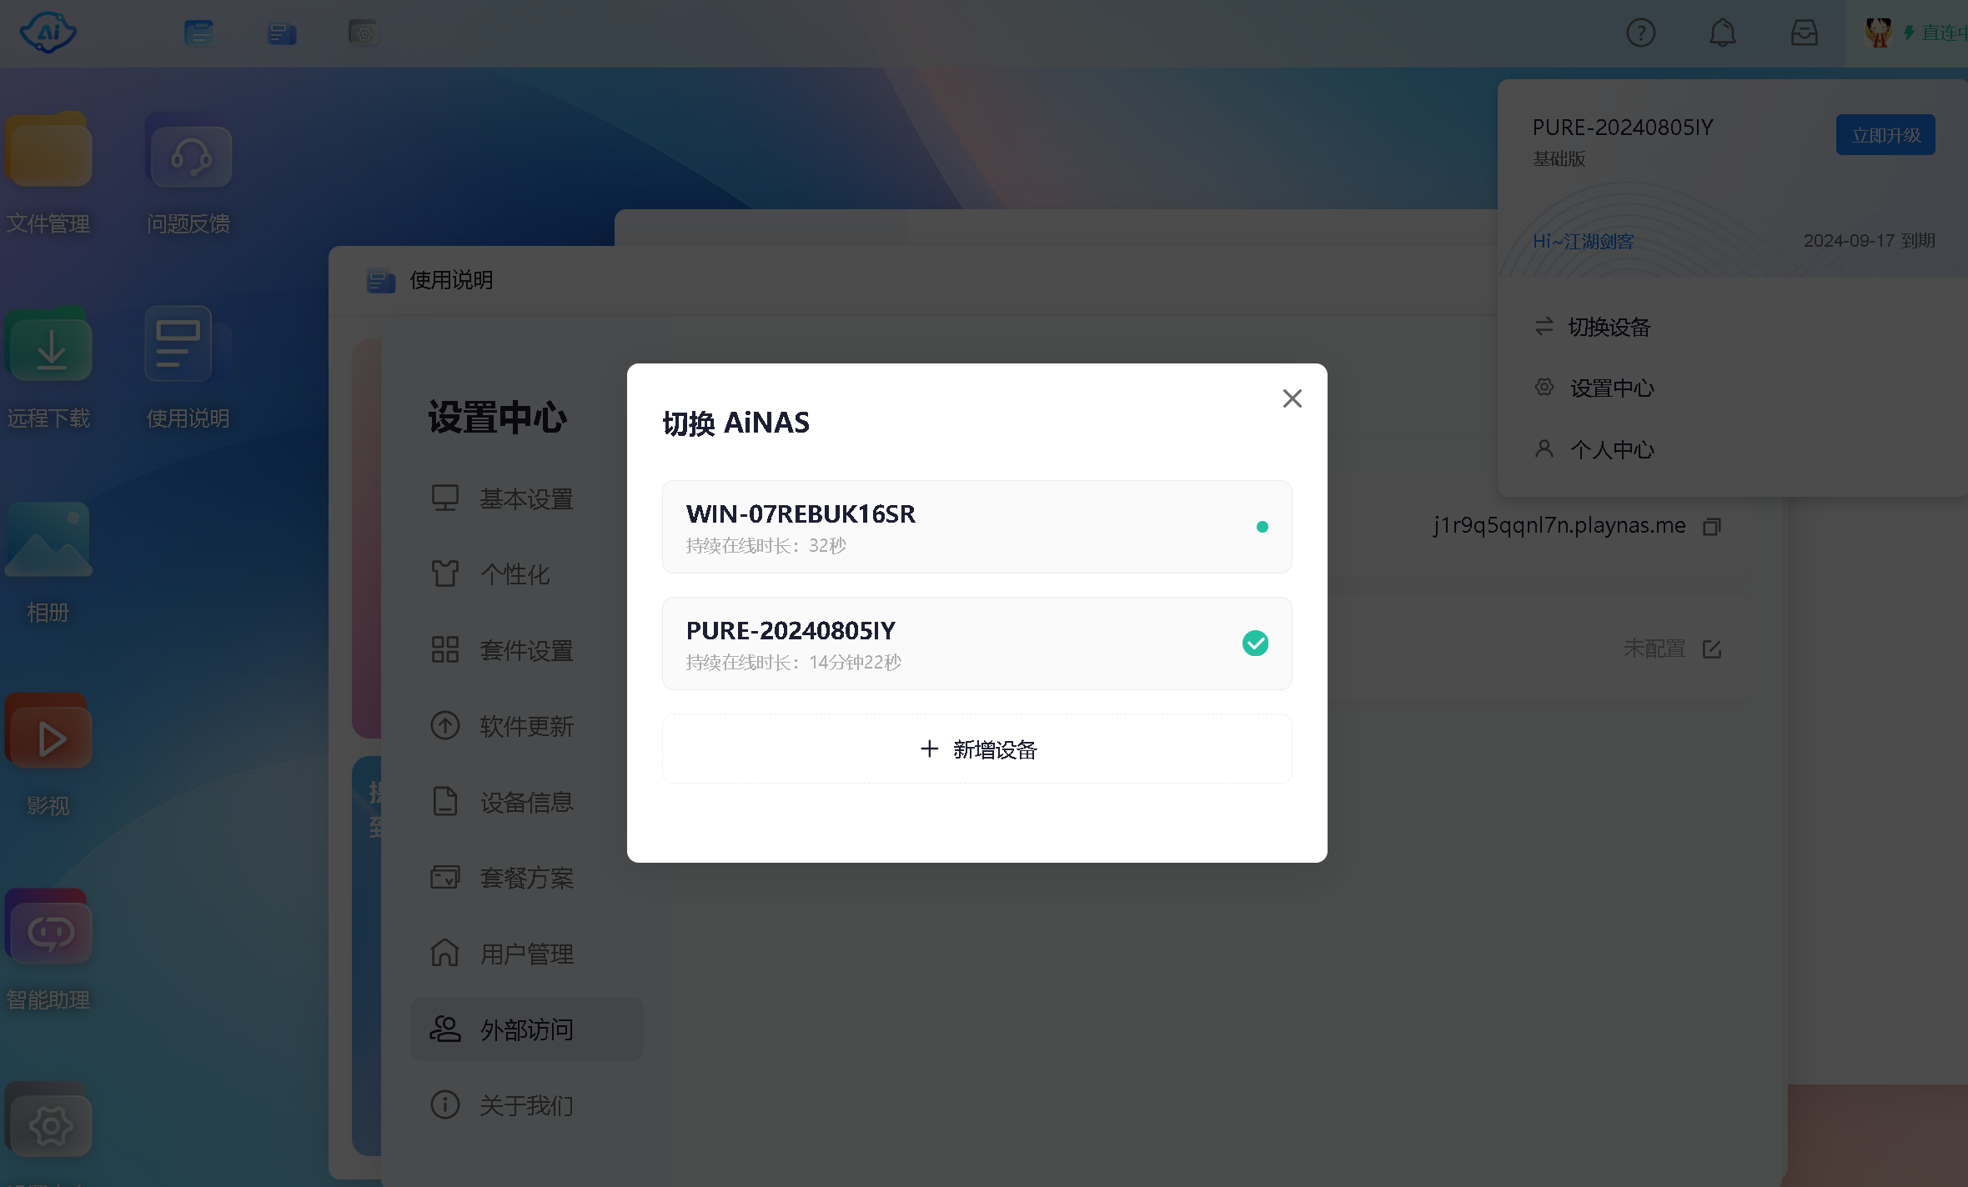This screenshot has height=1187, width=1968.
Task: Open the notifications bell icon
Action: point(1722,33)
